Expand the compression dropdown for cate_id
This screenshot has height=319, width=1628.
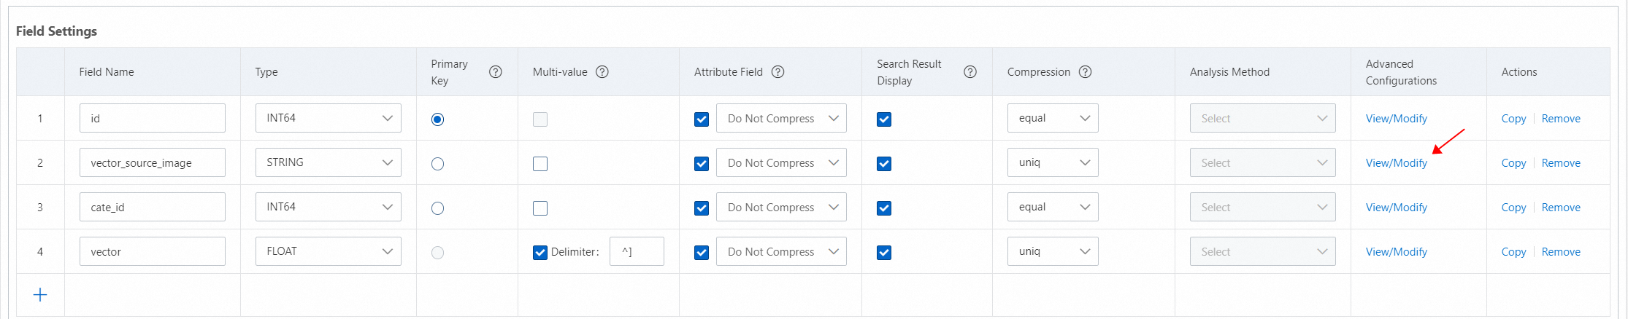1052,207
